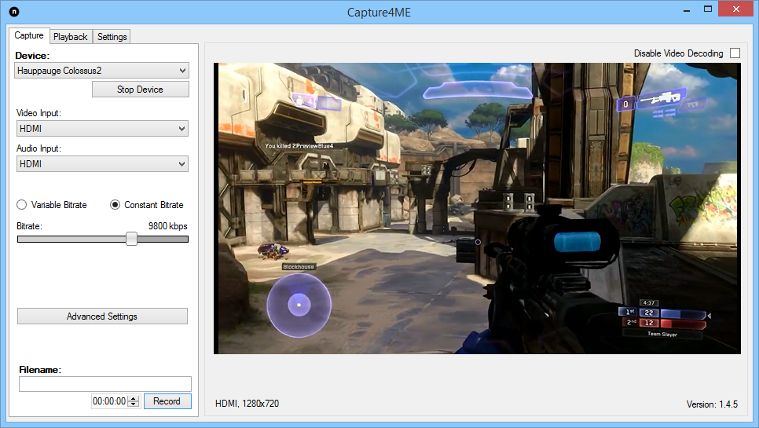Minimize the Capture4ME window

click(x=687, y=9)
